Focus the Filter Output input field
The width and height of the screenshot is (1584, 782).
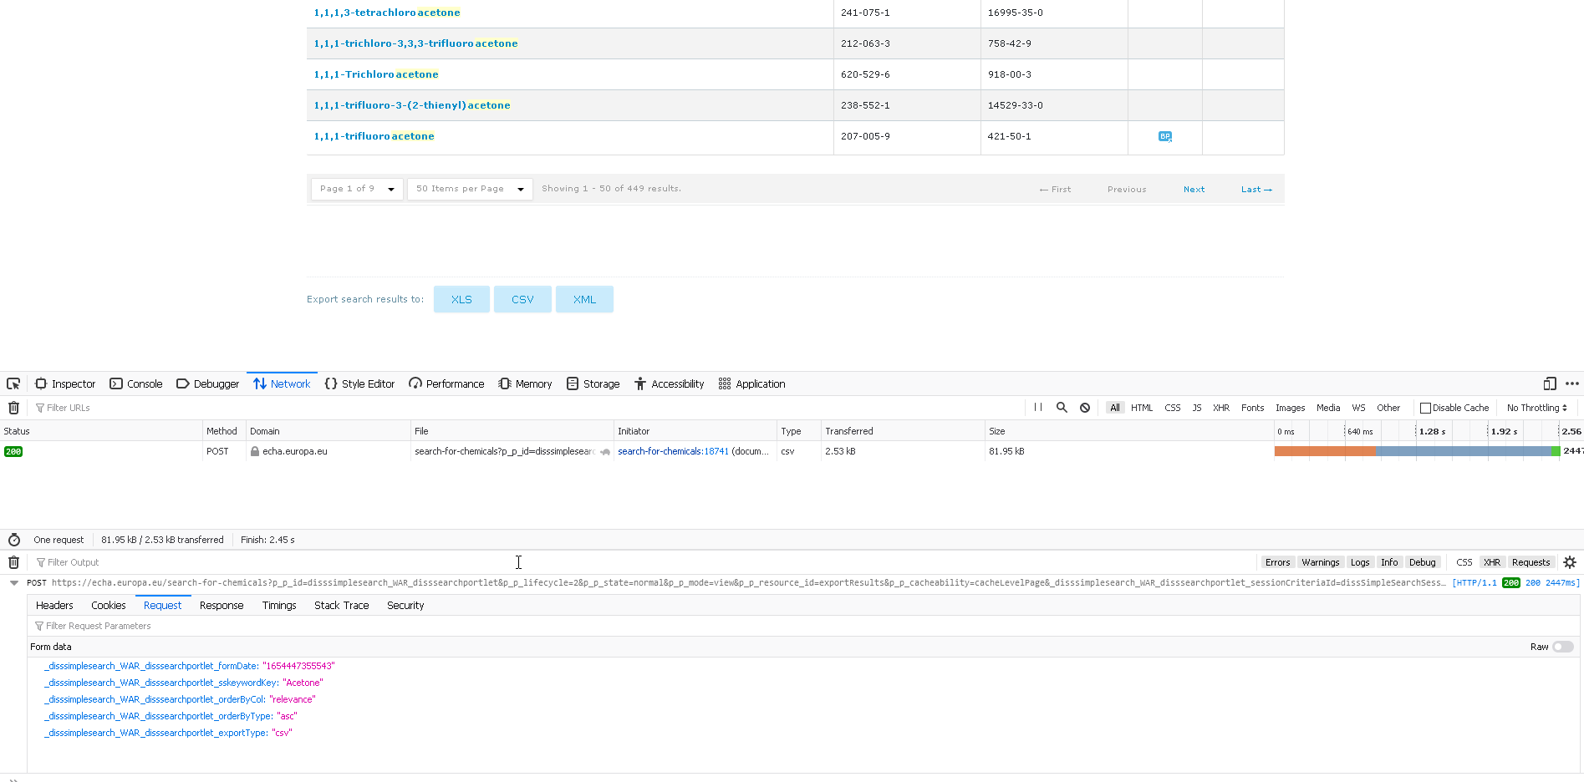click(x=644, y=562)
